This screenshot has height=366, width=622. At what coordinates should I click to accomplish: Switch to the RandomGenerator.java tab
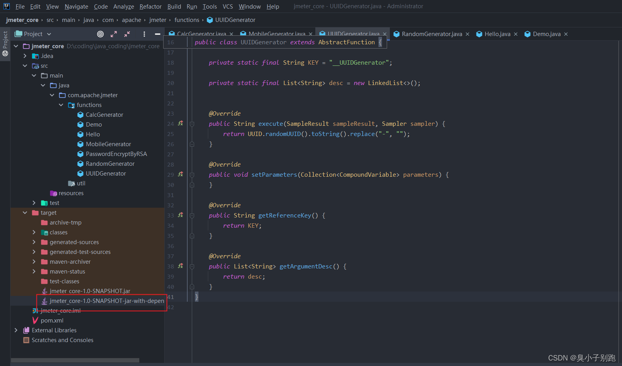pyautogui.click(x=432, y=34)
